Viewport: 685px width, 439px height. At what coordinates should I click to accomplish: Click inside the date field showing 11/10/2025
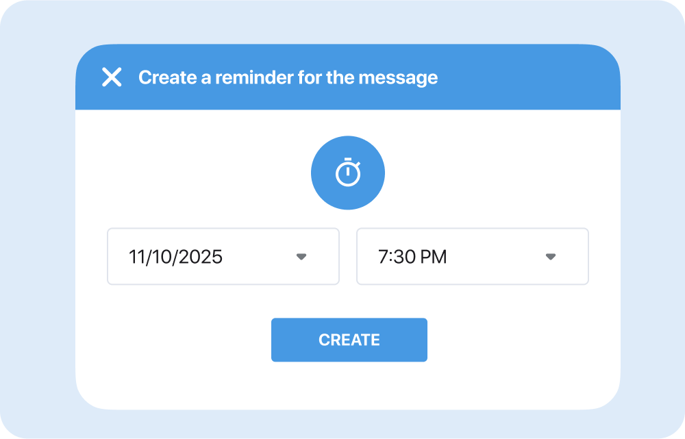coord(223,257)
